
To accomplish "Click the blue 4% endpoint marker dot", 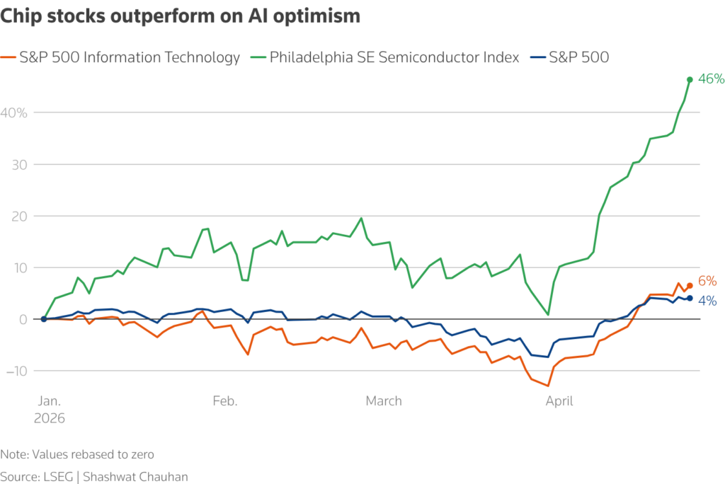I will (x=690, y=298).
